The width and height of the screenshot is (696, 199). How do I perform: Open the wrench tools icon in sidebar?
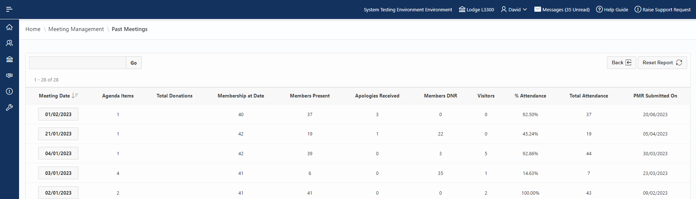(10, 107)
